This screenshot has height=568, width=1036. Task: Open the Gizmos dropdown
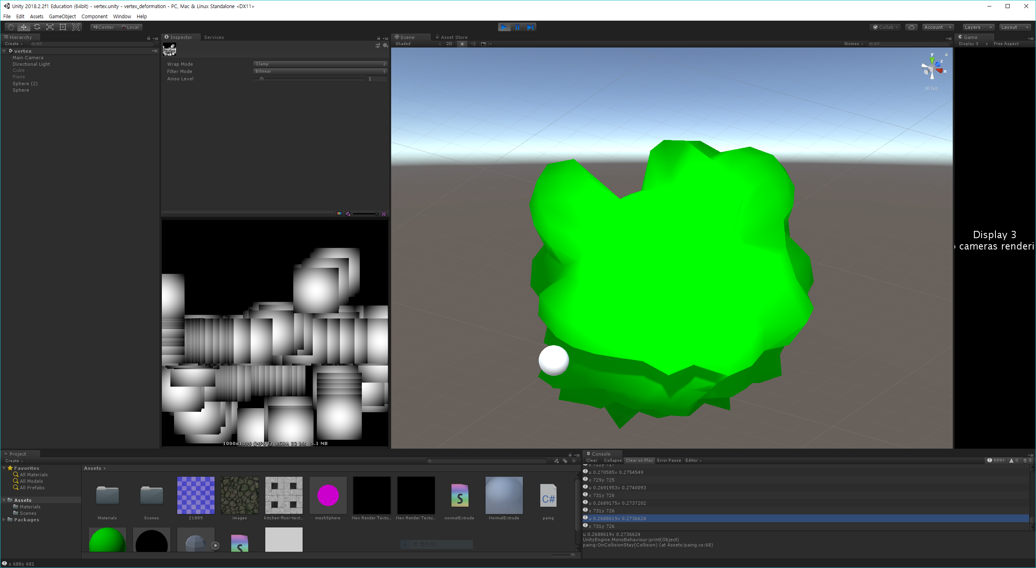(853, 44)
